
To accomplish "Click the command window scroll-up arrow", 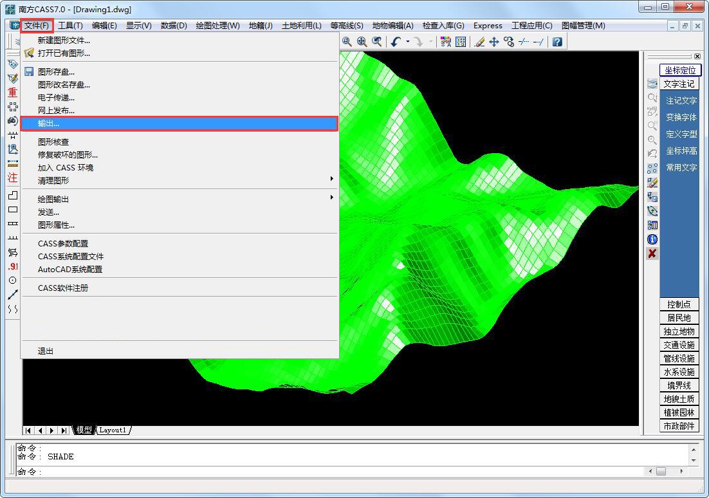I will tap(694, 450).
